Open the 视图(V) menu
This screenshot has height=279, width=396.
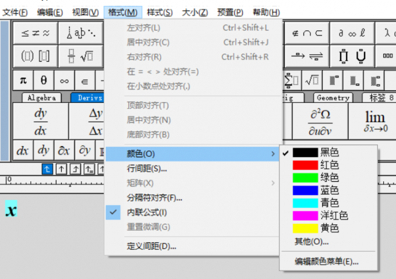coord(86,12)
